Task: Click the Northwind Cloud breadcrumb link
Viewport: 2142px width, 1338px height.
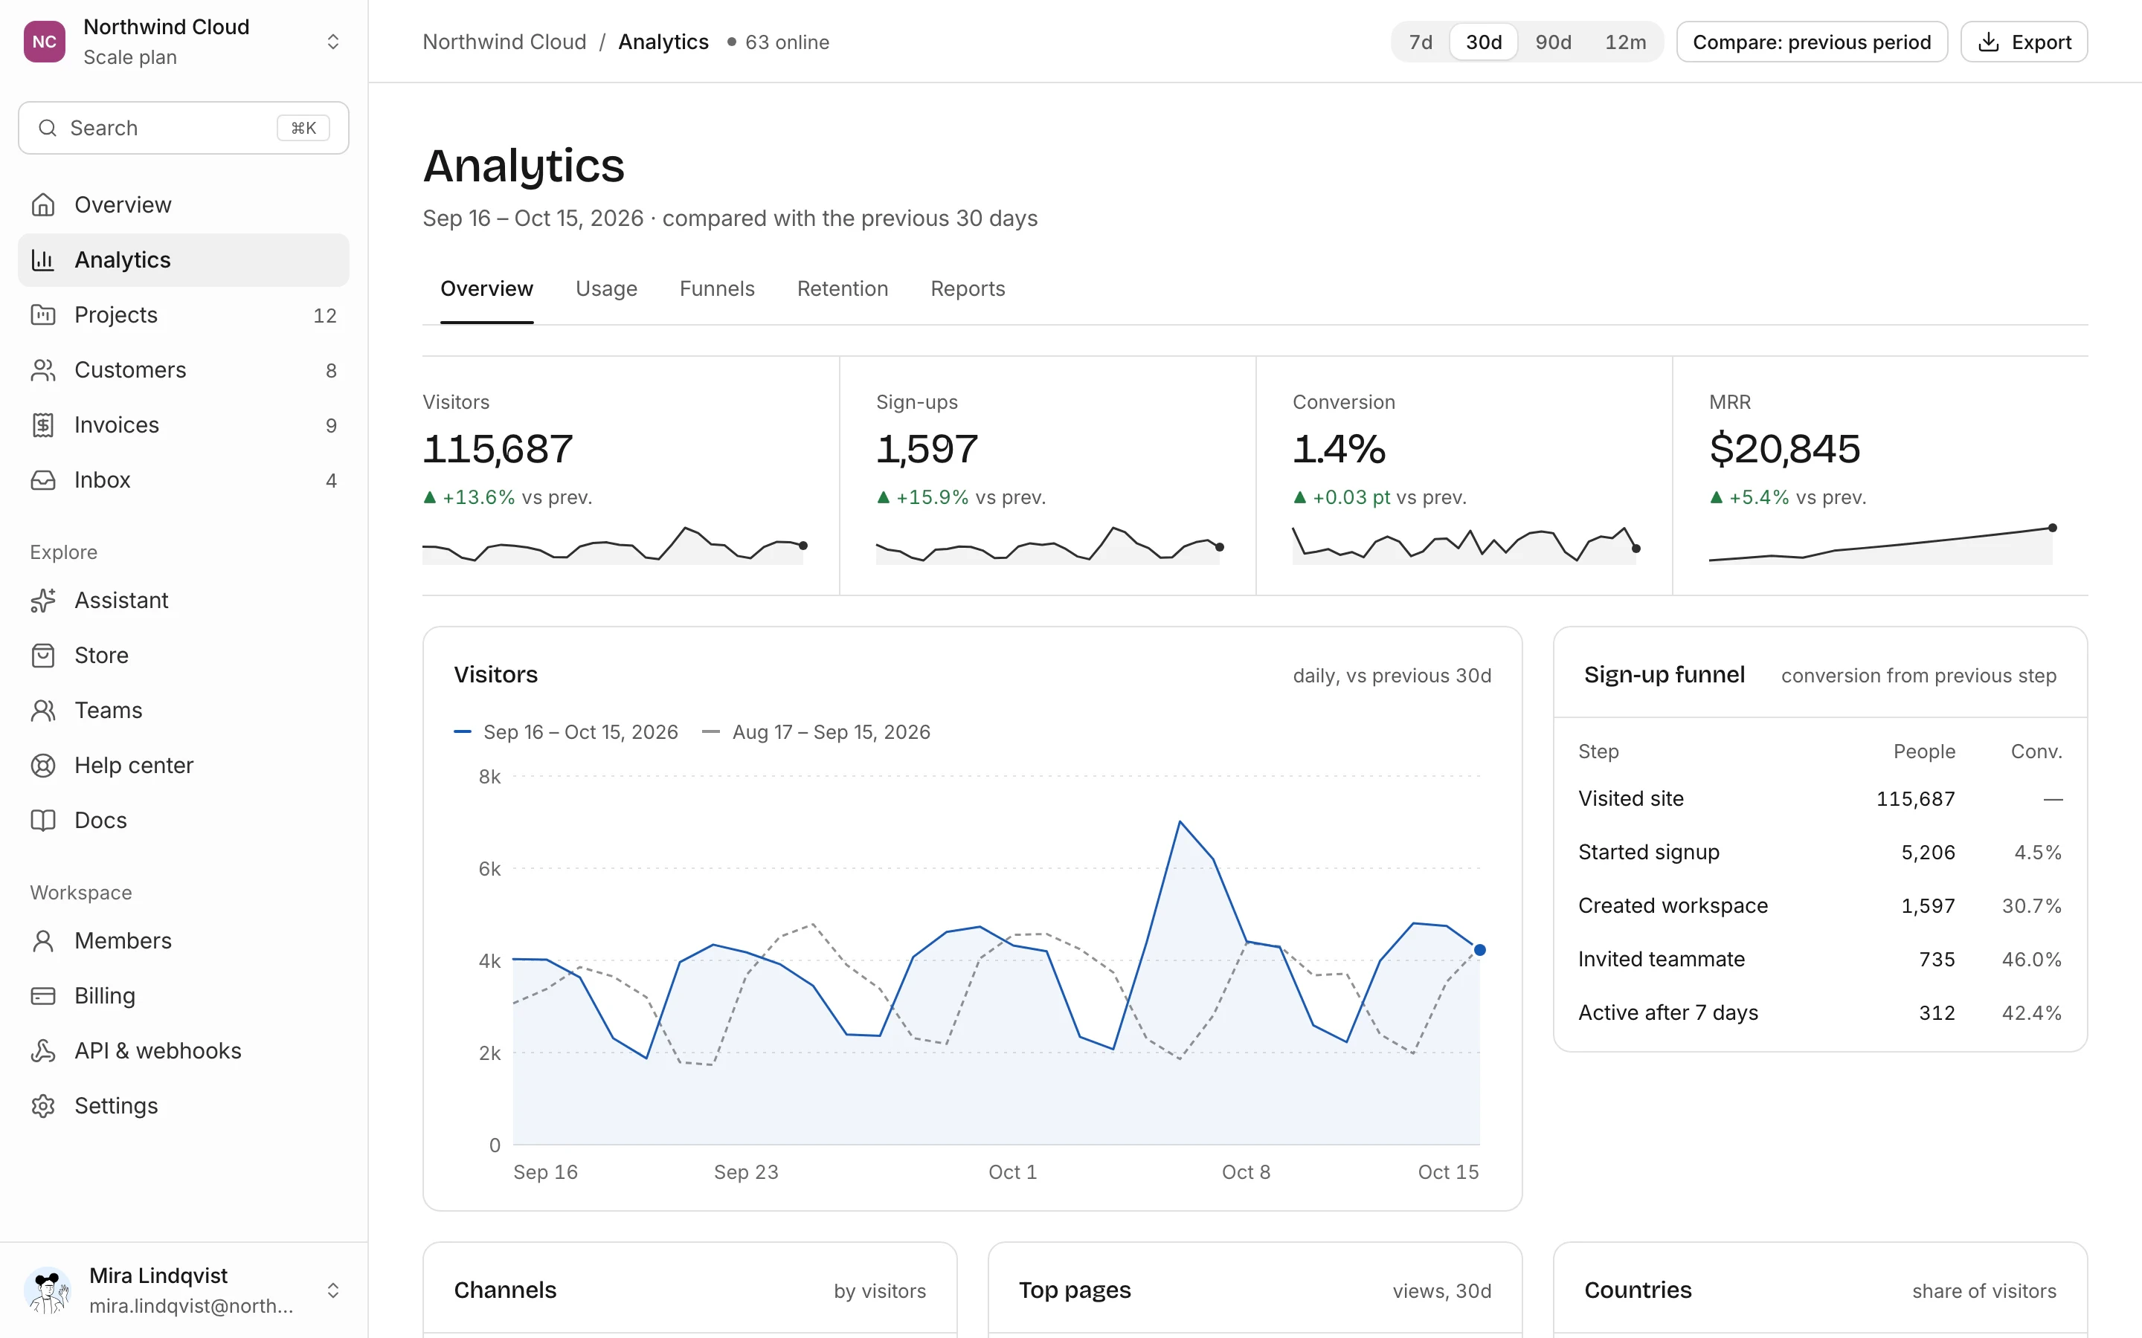Action: tap(504, 42)
